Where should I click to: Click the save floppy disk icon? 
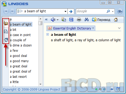point(71,20)
